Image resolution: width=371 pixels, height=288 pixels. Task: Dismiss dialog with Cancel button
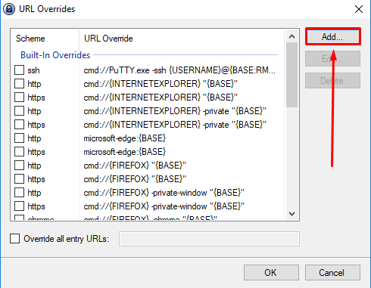click(x=332, y=272)
